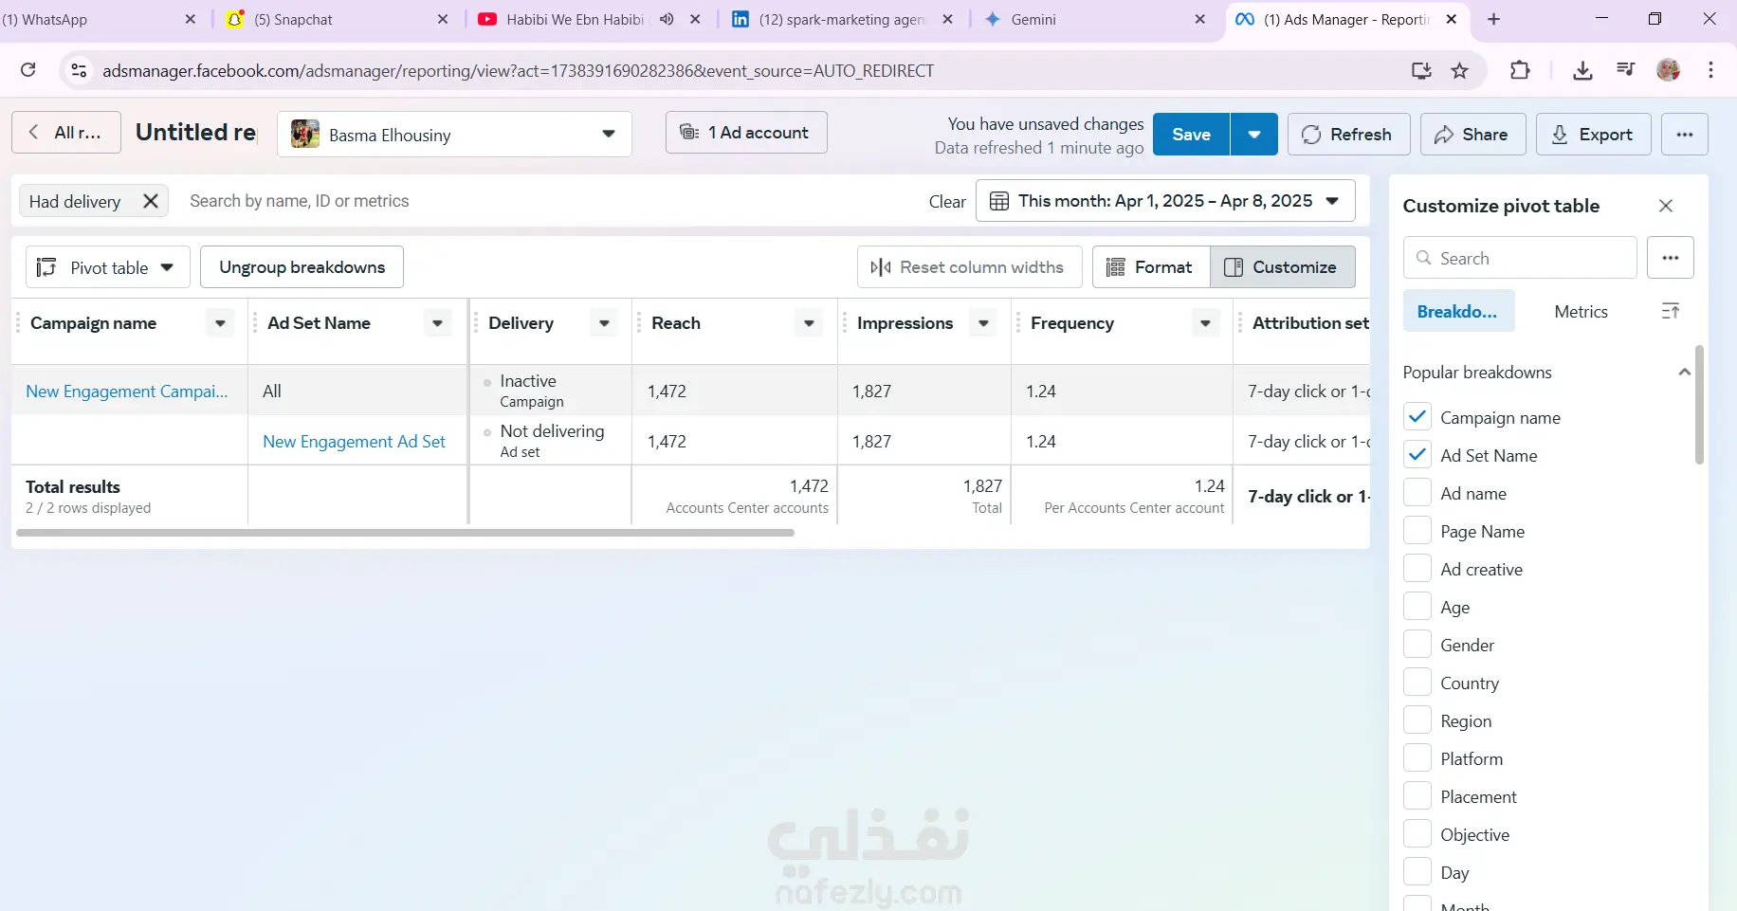Open the report's more actions ellipsis button
Image resolution: width=1737 pixels, height=911 pixels.
point(1685,135)
